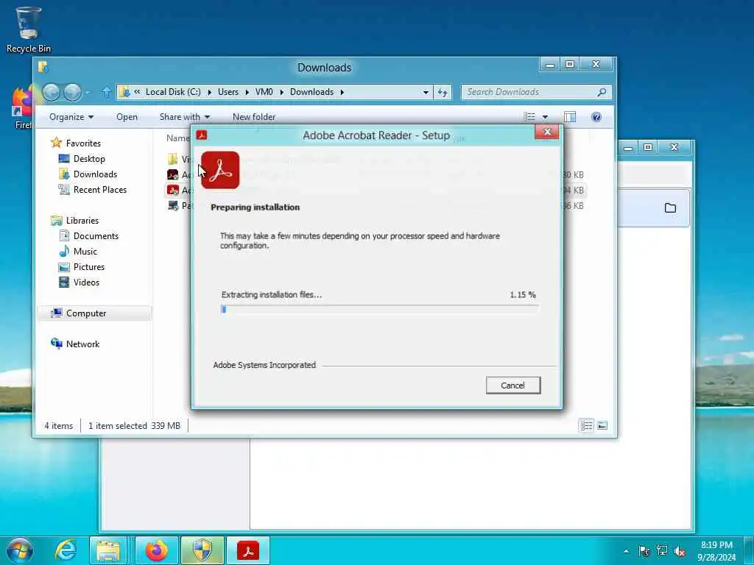The image size is (754, 565).
Task: Select Users in the address path
Action: pyautogui.click(x=228, y=92)
